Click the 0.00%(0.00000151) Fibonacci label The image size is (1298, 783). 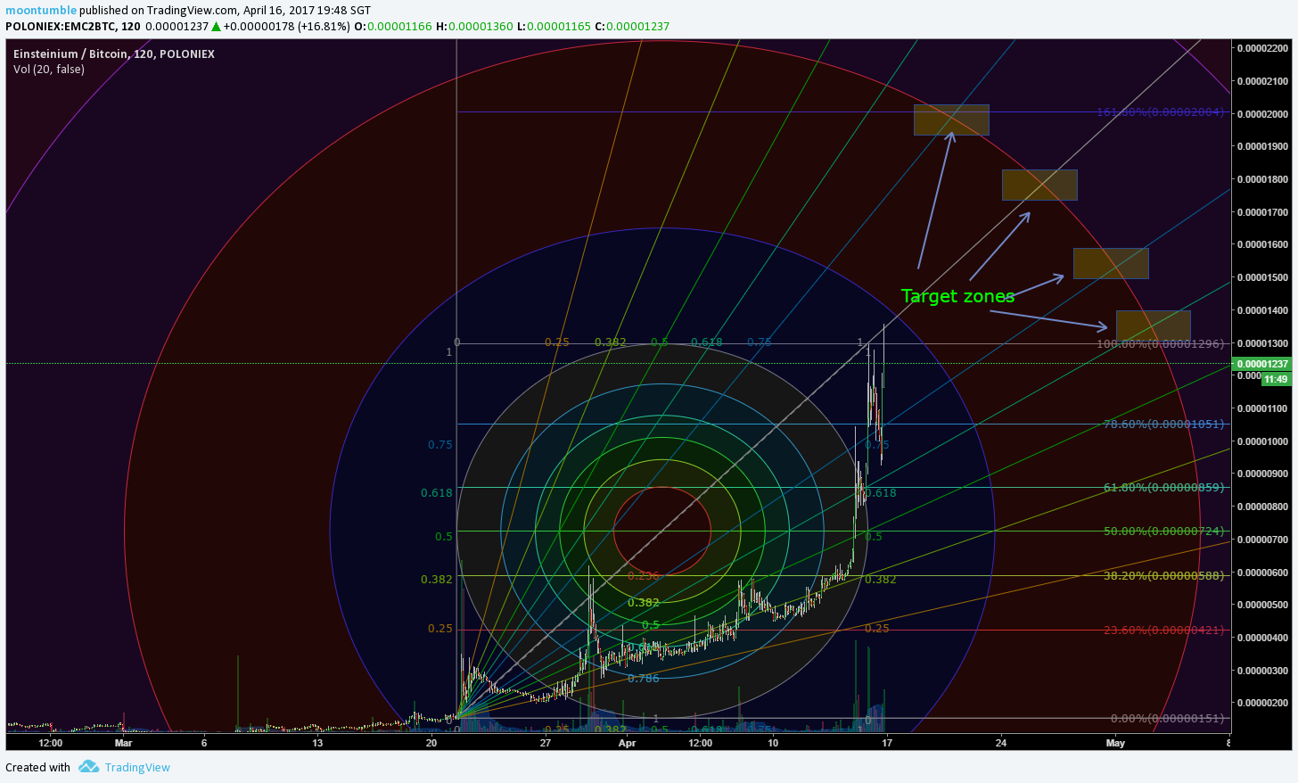coord(1168,718)
